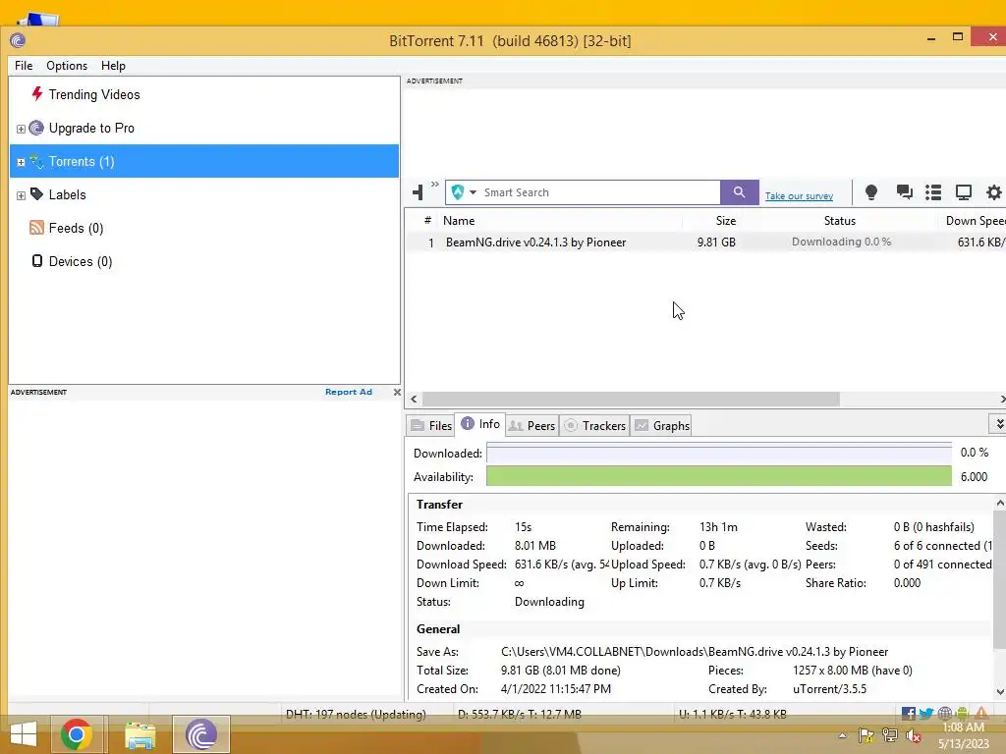The height and width of the screenshot is (754, 1006).
Task: Click the Downloaded progress bar
Action: click(x=718, y=453)
